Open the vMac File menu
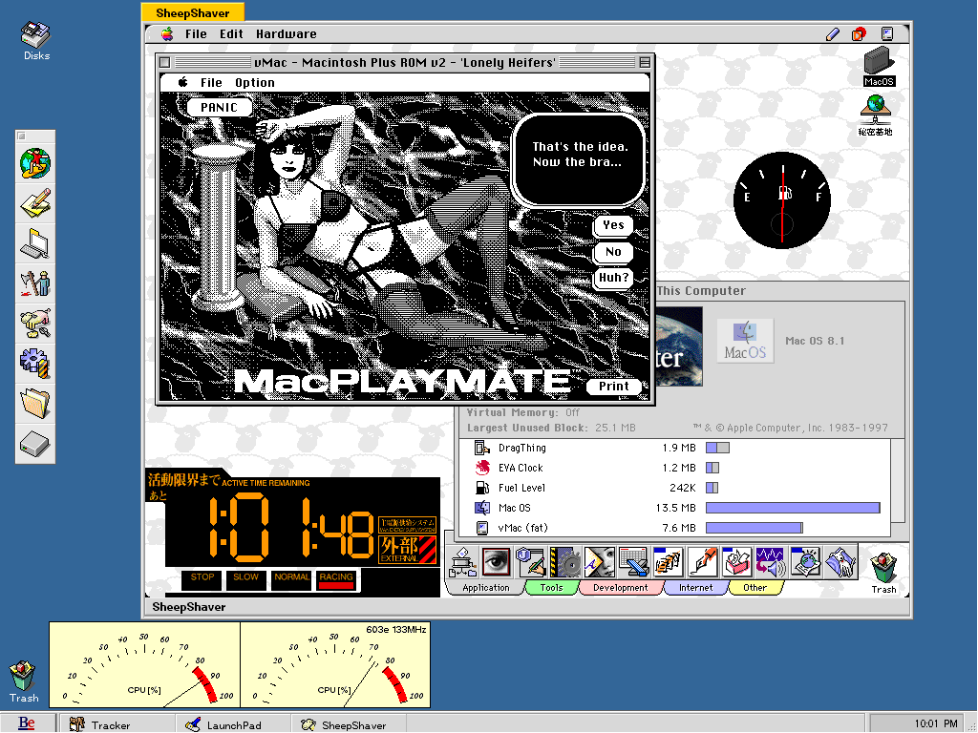This screenshot has width=978, height=733. click(211, 83)
